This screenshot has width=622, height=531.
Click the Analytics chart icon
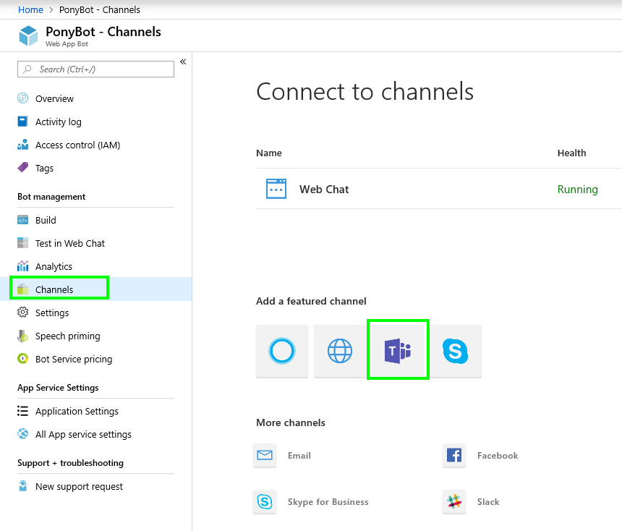(23, 266)
